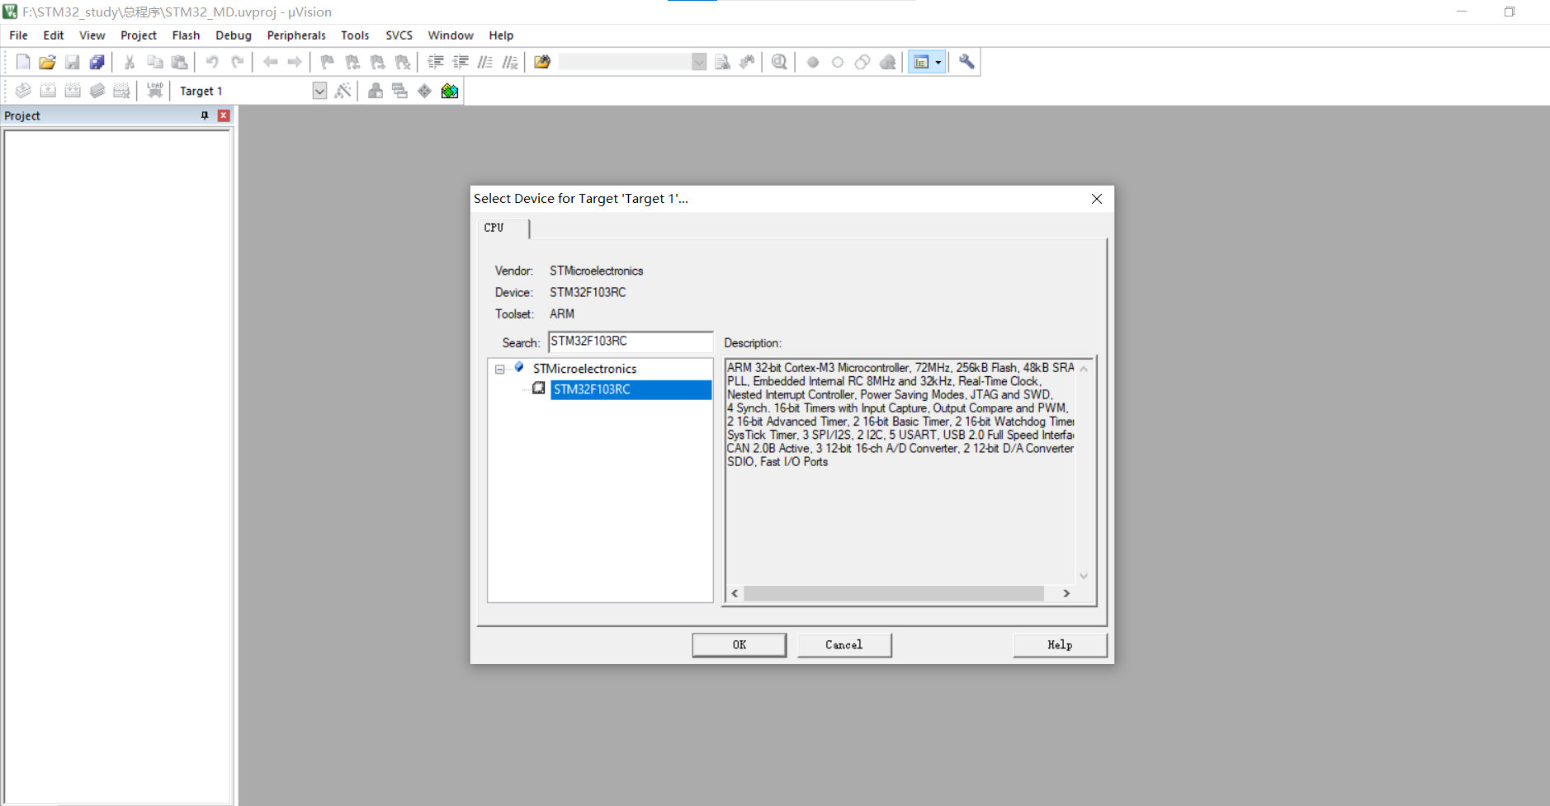Click the Cut scissors icon
The image size is (1550, 806).
(x=130, y=62)
